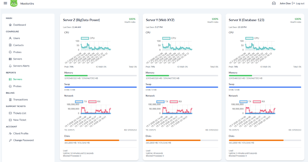This screenshot has height=162, width=308.
Task: Click the Servers Alerts bell icon
Action: coord(10,66)
